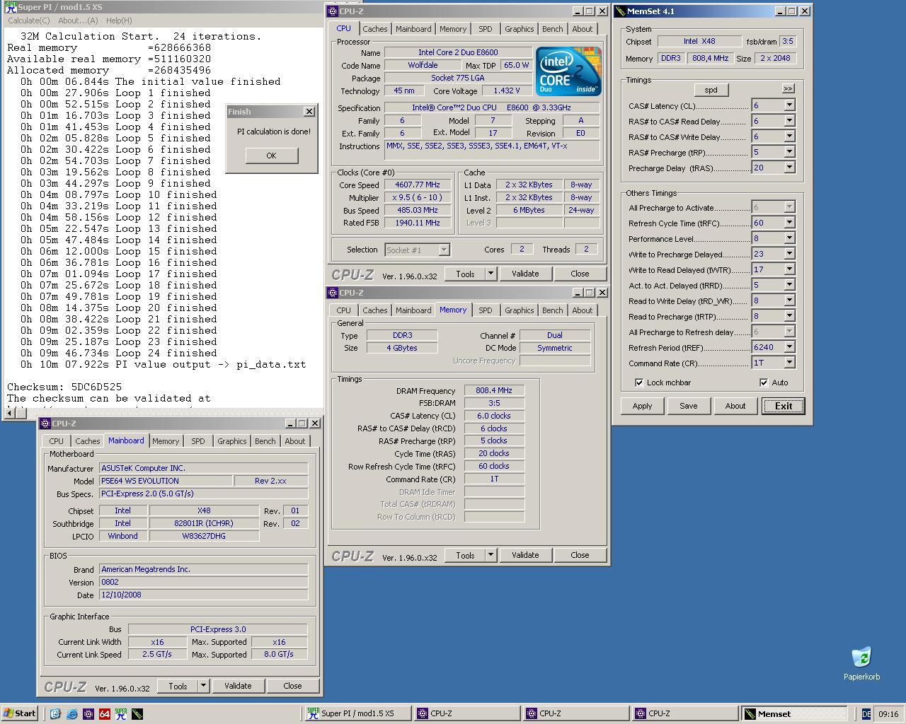Click Show Desktop quick launch icon
The width and height of the screenshot is (906, 724).
tap(56, 714)
